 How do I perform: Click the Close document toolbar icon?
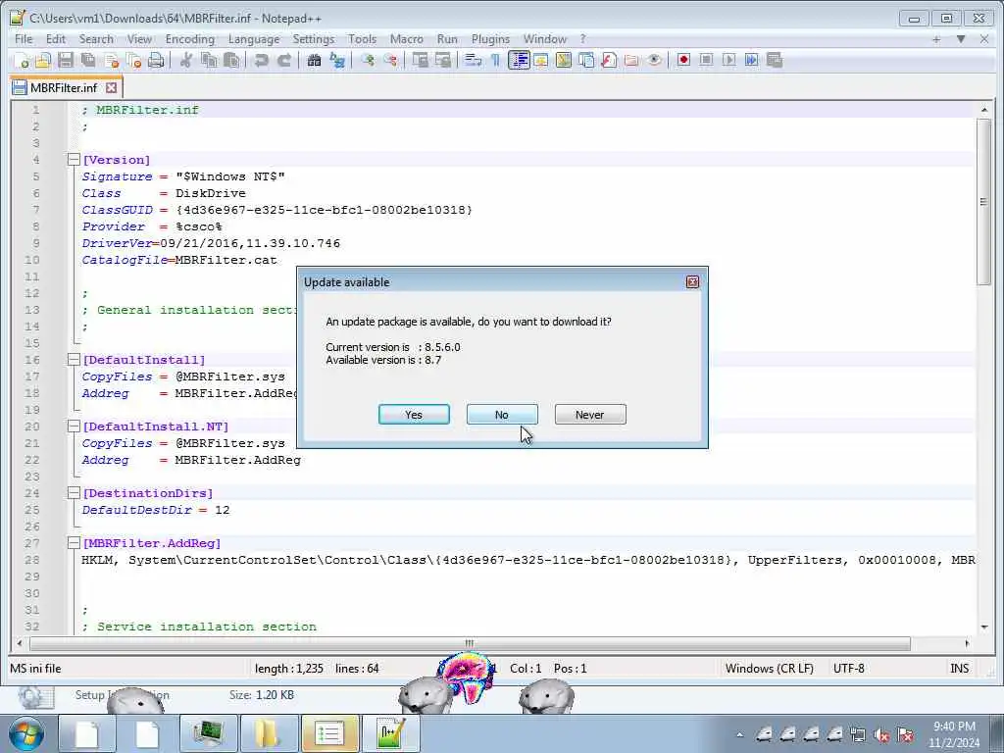point(112,60)
